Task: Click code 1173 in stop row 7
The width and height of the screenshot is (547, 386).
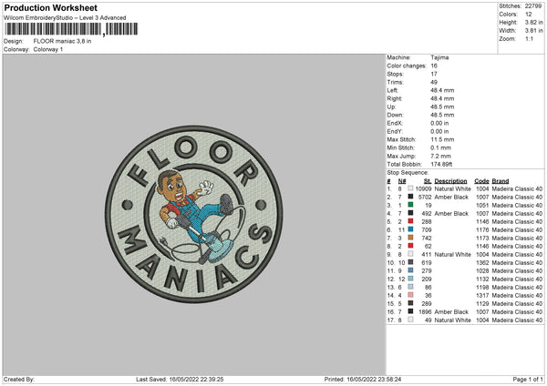Action: click(x=482, y=239)
